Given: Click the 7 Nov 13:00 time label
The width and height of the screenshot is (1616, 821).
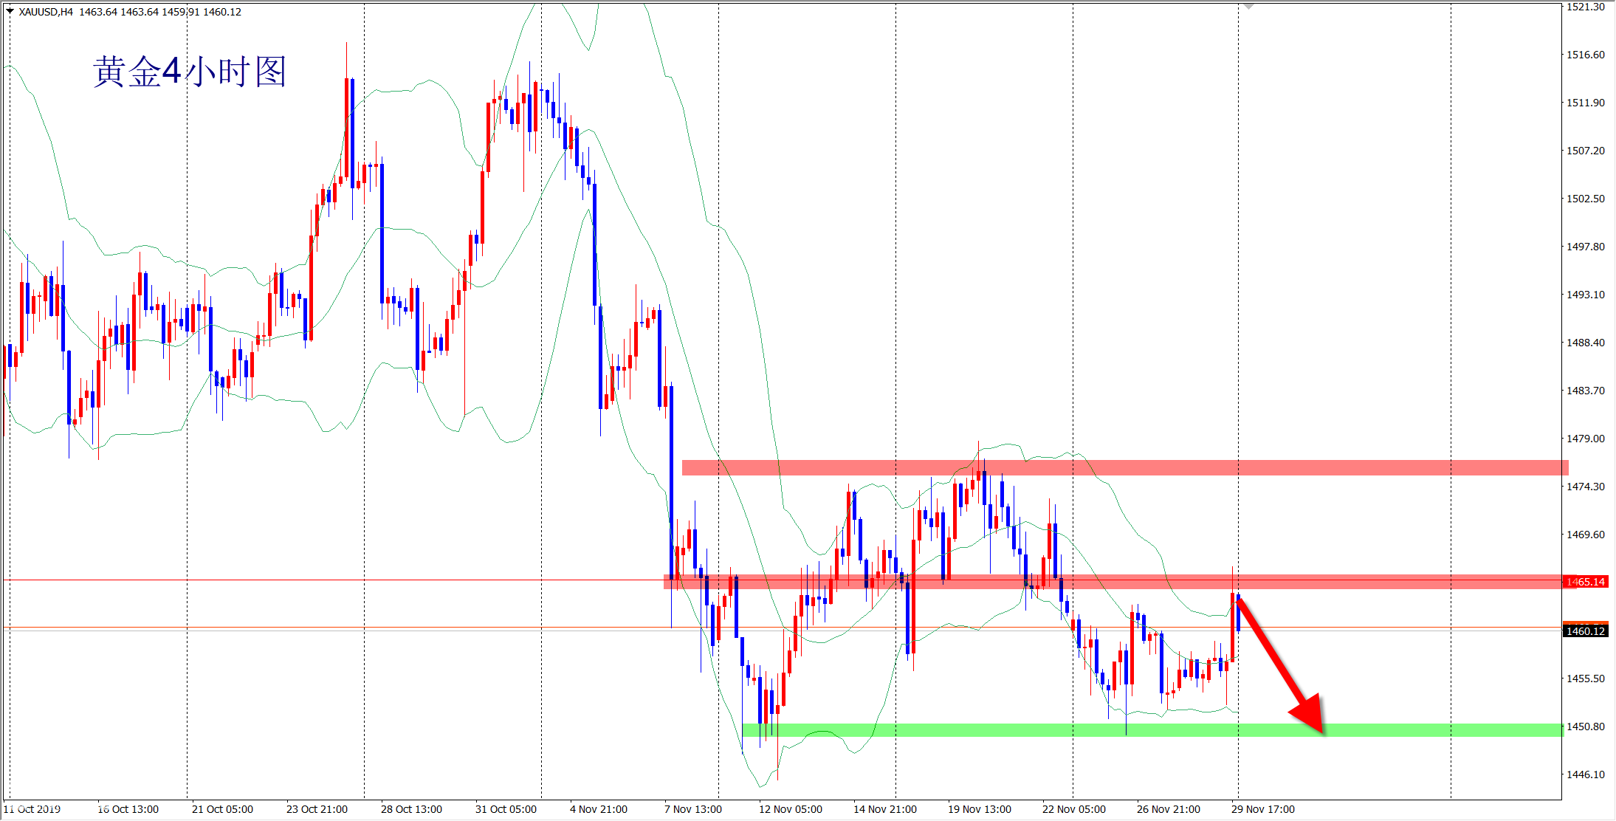Looking at the screenshot, I should pos(693,809).
